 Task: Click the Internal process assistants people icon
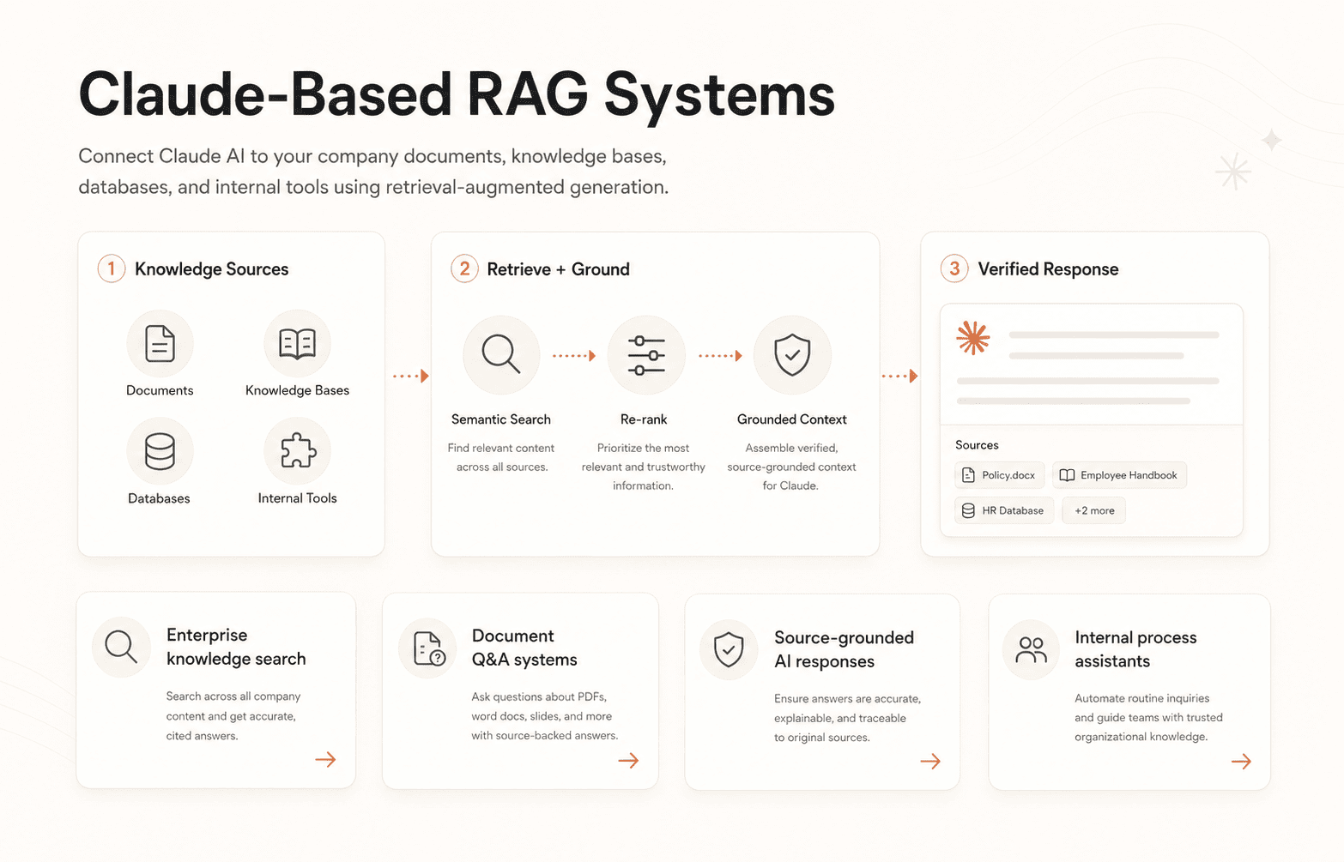click(1031, 650)
